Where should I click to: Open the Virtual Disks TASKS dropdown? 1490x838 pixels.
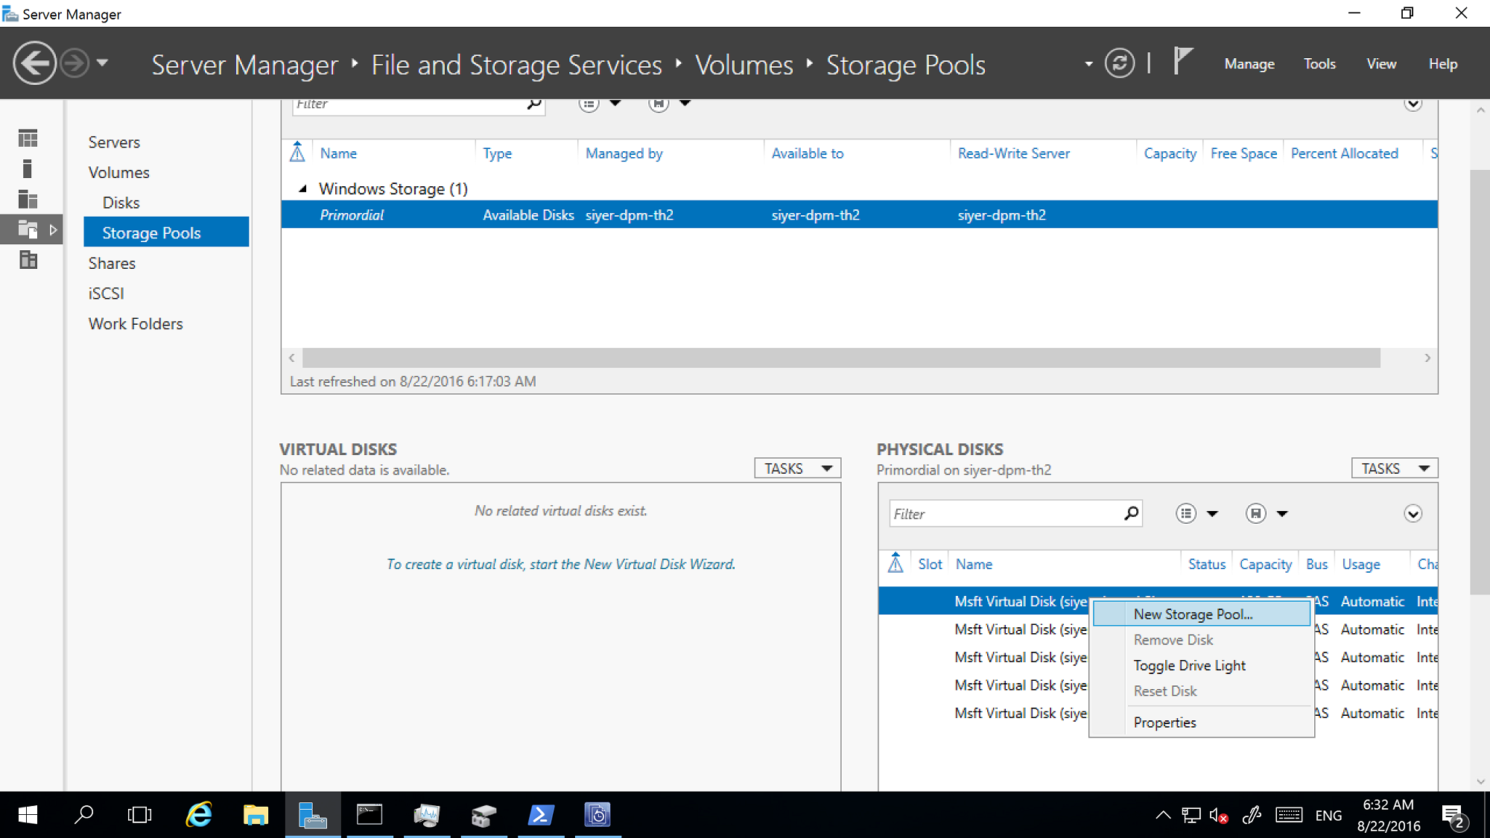point(798,469)
